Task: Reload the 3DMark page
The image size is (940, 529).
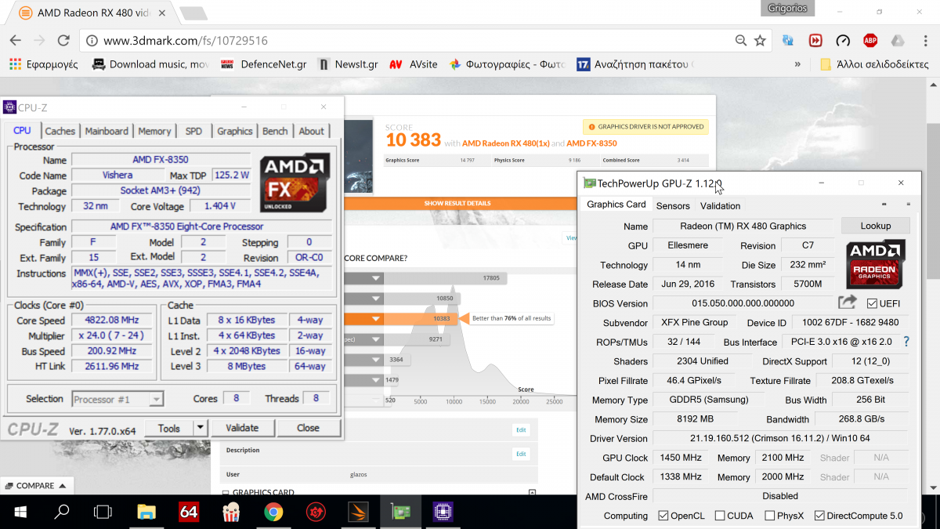Action: coord(63,41)
